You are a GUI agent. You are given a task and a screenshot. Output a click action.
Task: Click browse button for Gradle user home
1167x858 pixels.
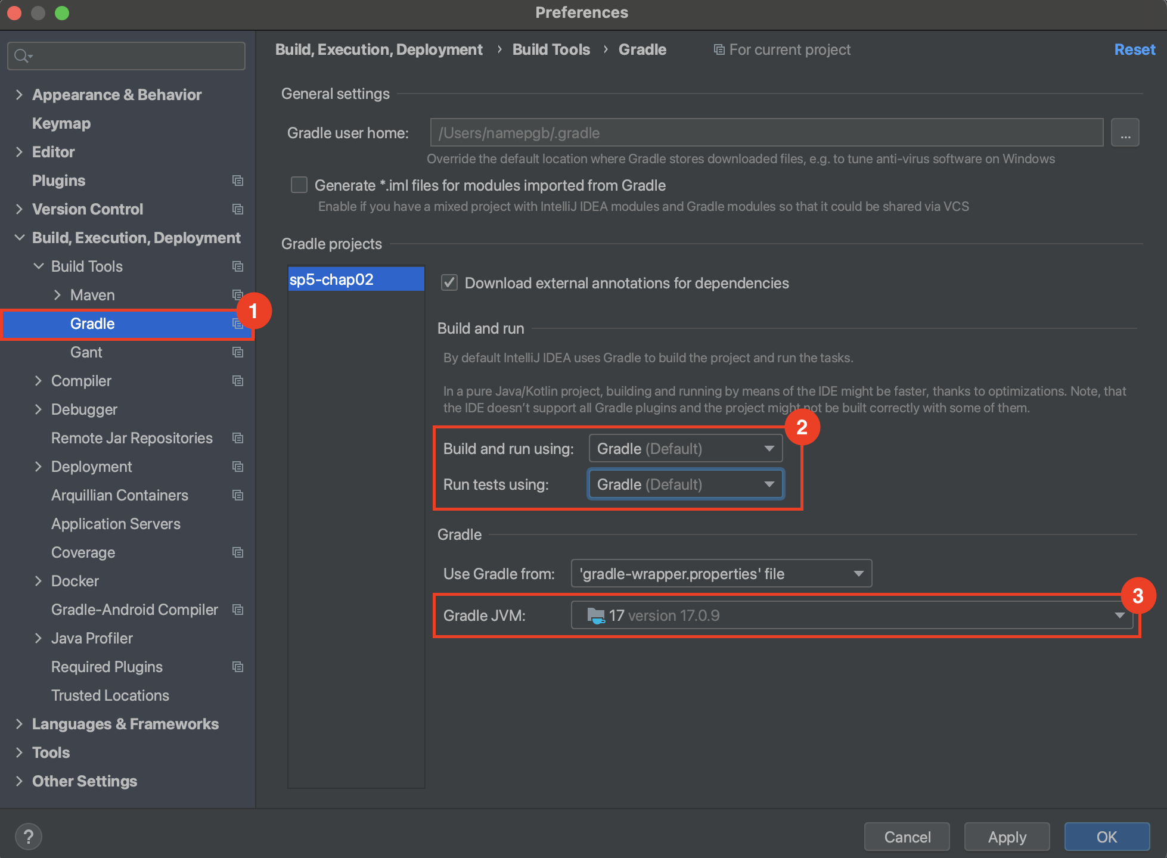[1125, 133]
